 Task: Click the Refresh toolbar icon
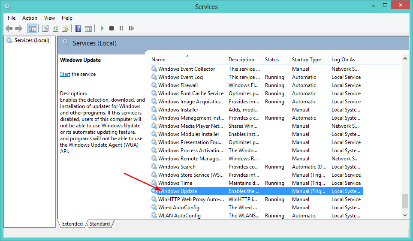pyautogui.click(x=55, y=29)
